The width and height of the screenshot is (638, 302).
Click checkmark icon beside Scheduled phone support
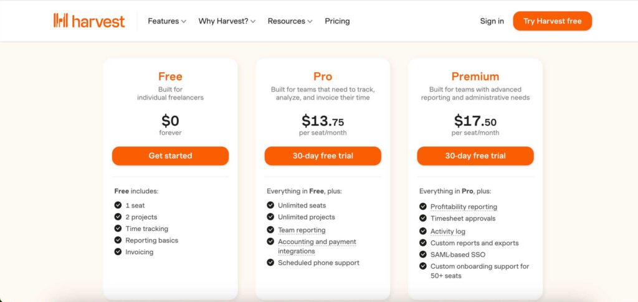point(270,263)
